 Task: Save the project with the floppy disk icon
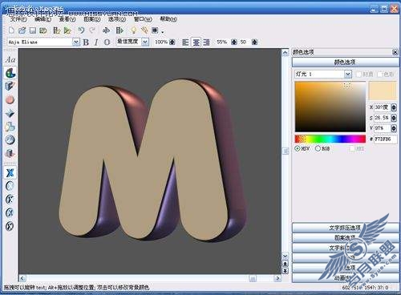(x=33, y=30)
